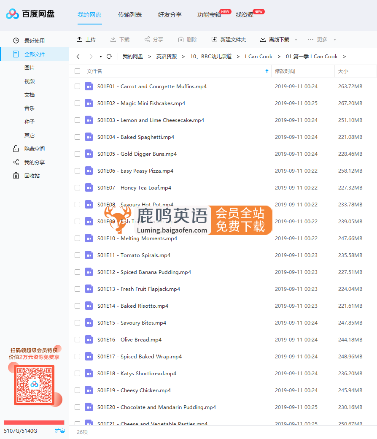The height and width of the screenshot is (439, 377).
Task: Click the 新建文件夹 (New Folder) icon
Action: (214, 39)
